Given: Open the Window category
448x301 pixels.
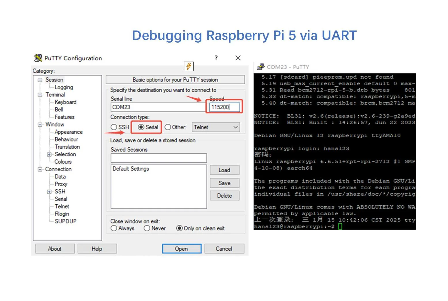Looking at the screenshot, I should (x=55, y=125).
